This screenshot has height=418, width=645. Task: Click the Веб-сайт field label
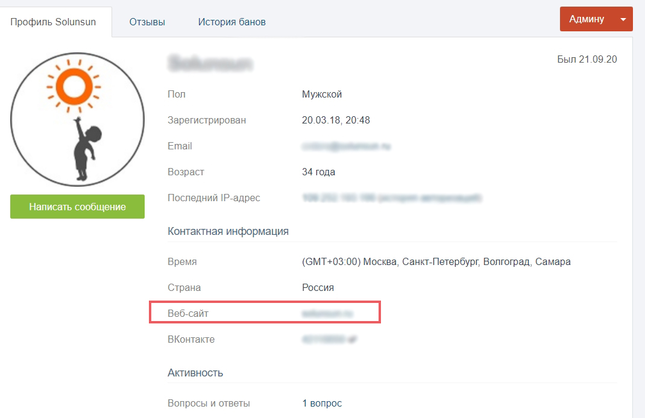click(x=188, y=314)
